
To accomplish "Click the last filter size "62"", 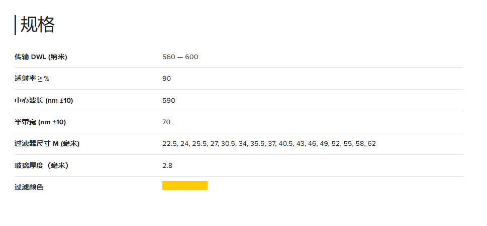I will pos(371,144).
